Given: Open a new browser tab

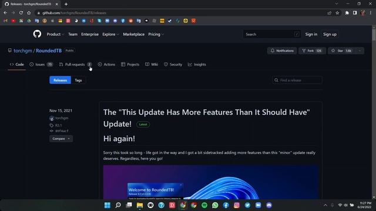Looking at the screenshot, I should pyautogui.click(x=66, y=4).
